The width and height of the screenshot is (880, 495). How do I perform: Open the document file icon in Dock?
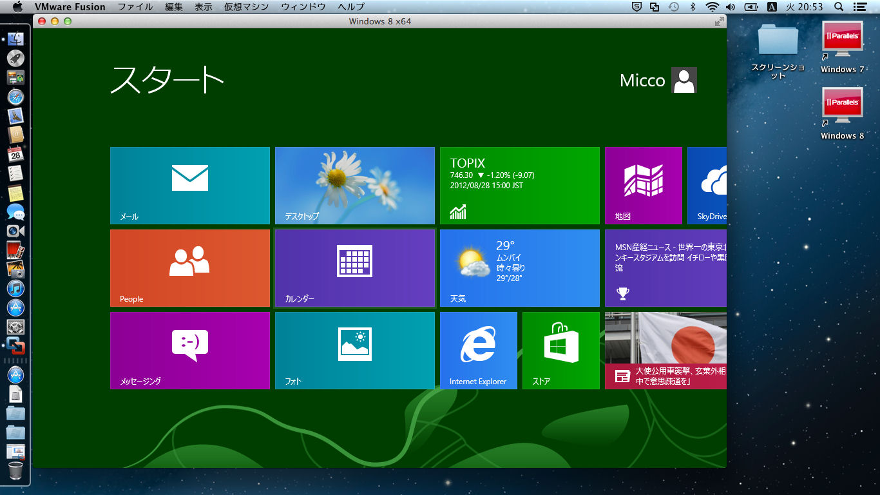tap(16, 394)
